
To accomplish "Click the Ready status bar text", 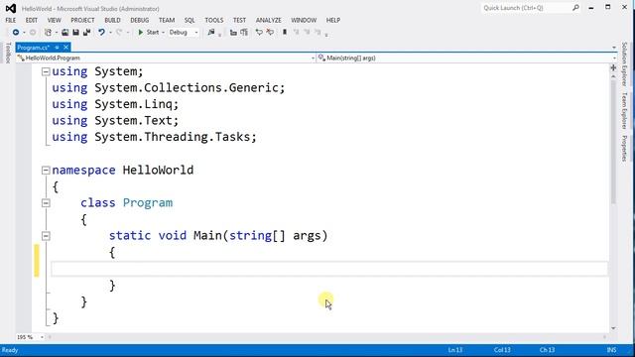I will click(x=10, y=350).
